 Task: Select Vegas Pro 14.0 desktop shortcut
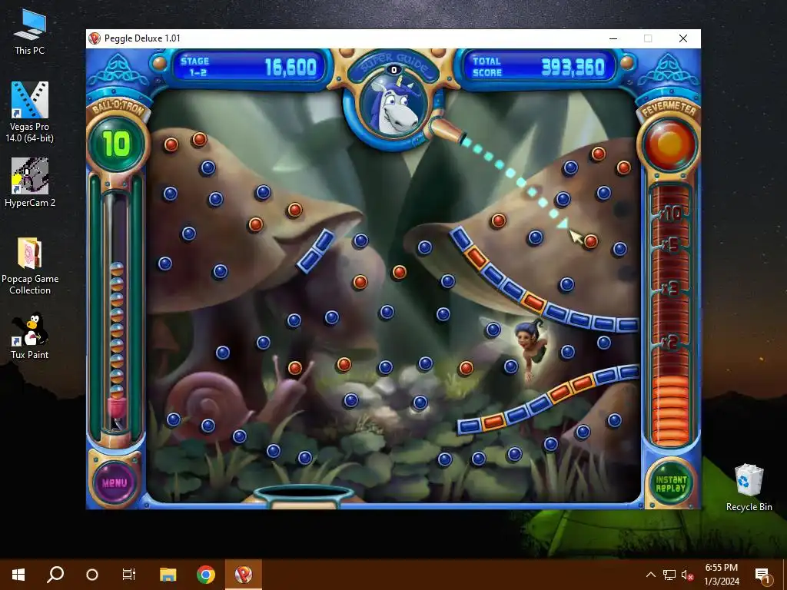[30, 112]
